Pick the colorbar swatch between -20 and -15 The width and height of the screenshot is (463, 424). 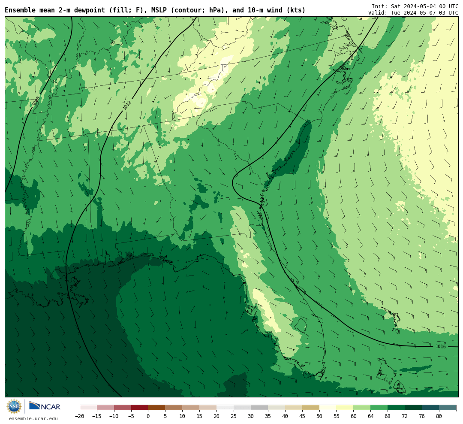[x=88, y=408]
